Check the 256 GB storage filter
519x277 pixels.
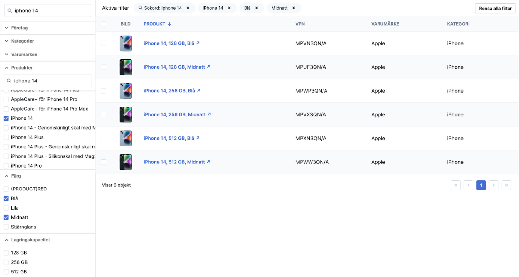tap(6, 262)
